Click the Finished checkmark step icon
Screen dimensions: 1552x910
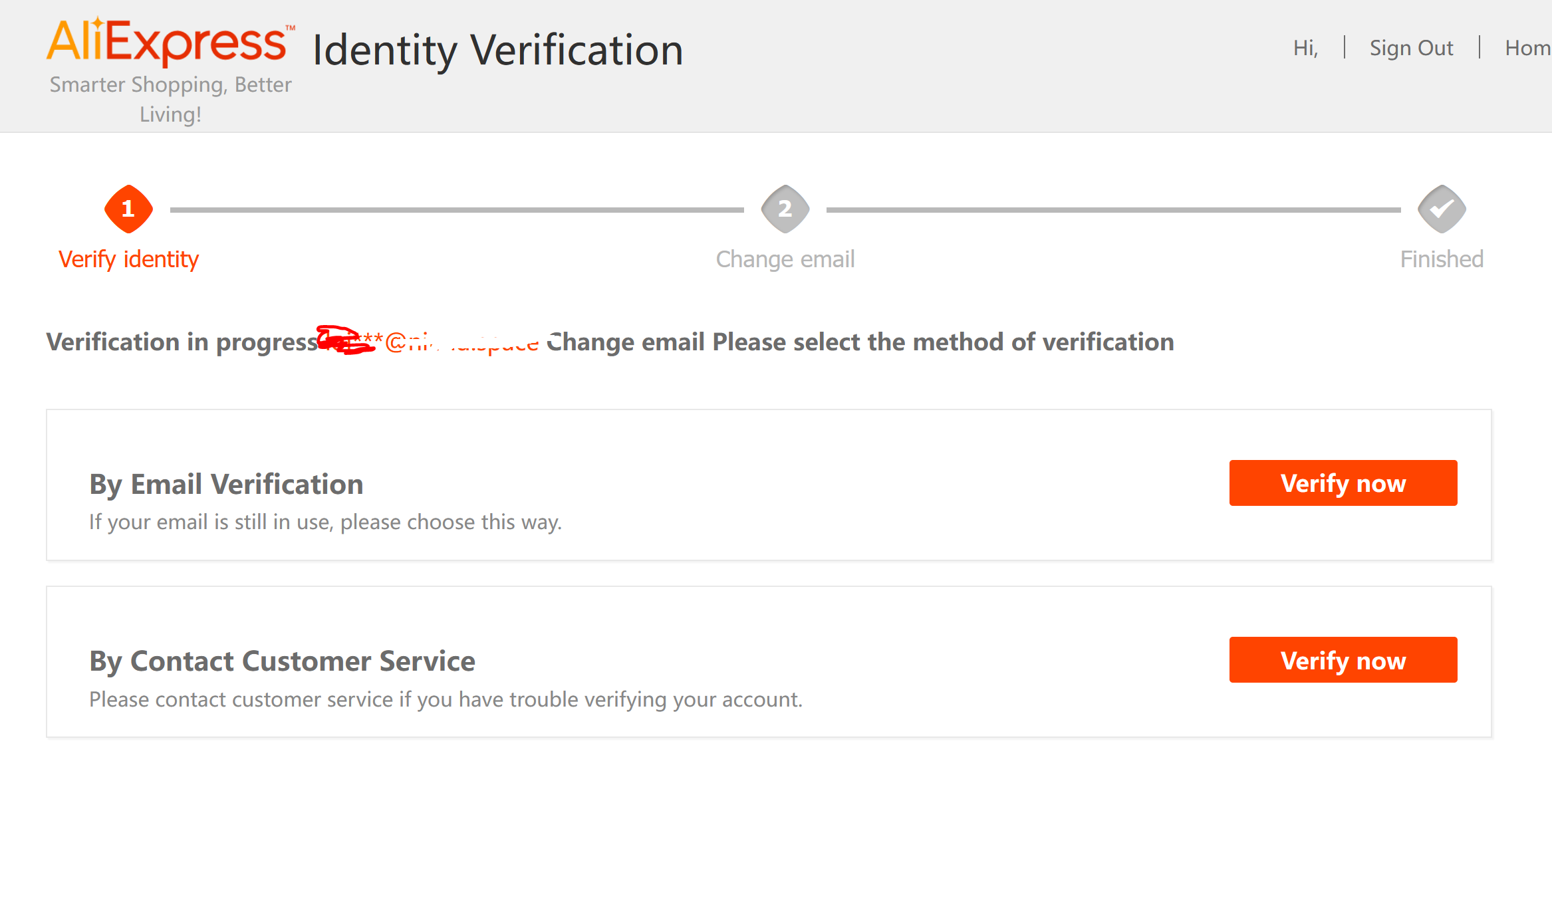(x=1442, y=209)
